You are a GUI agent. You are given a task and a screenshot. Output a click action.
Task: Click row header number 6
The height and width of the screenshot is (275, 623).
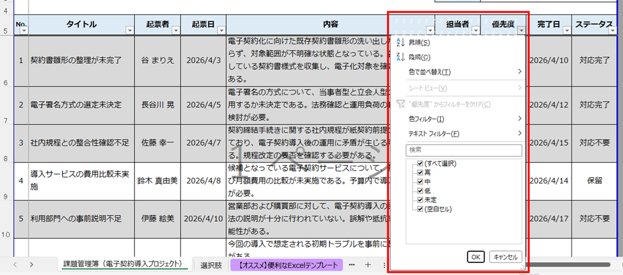[6, 61]
